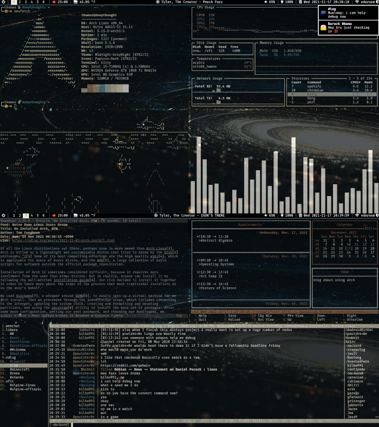Click battery icon in Peach Fuzz bar
This screenshot has width=379, height=427.
pos(282,2)
